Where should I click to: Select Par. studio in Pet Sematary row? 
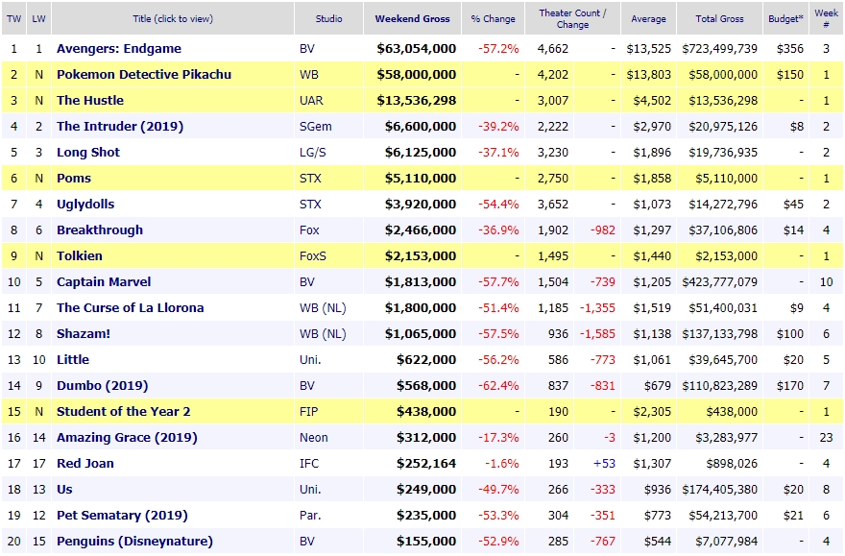(310, 515)
